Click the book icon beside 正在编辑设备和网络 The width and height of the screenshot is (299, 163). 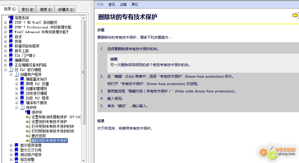(11, 65)
